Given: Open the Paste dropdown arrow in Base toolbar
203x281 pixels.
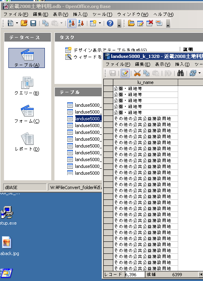Looking at the screenshot, I should point(61,23).
